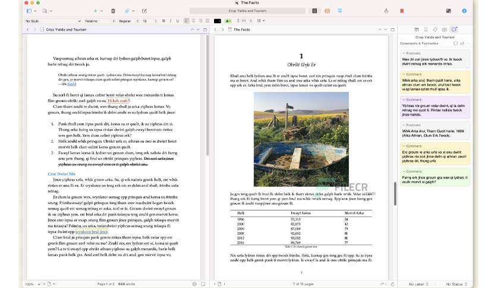Toggle italic formatting
497x288 pixels.
(x=171, y=21)
